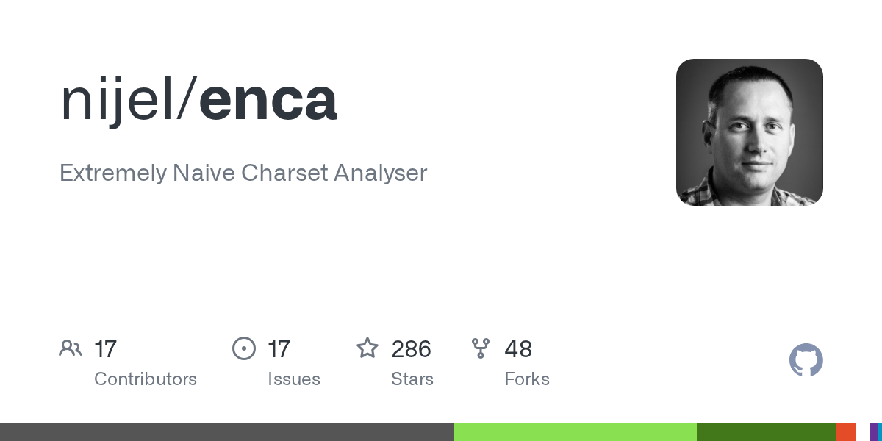Click the 17 contributors count
The height and width of the screenshot is (441, 882).
105,349
